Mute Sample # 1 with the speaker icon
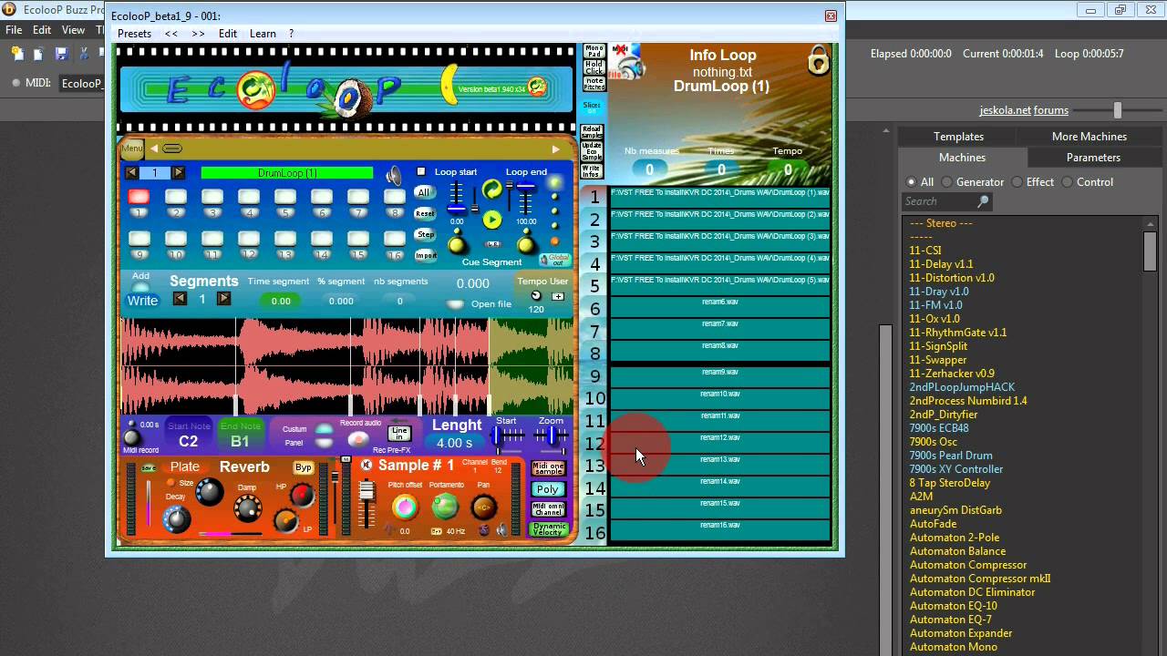The width and height of the screenshot is (1167, 656). click(x=366, y=466)
